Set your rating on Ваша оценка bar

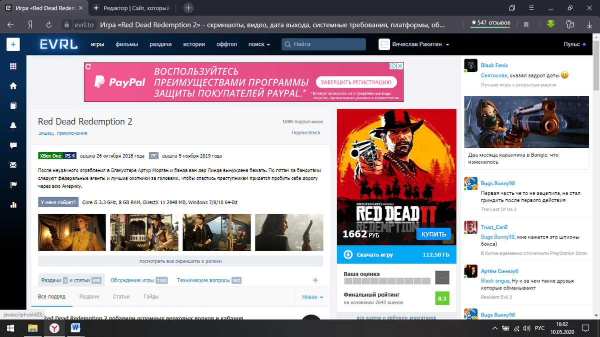387,282
